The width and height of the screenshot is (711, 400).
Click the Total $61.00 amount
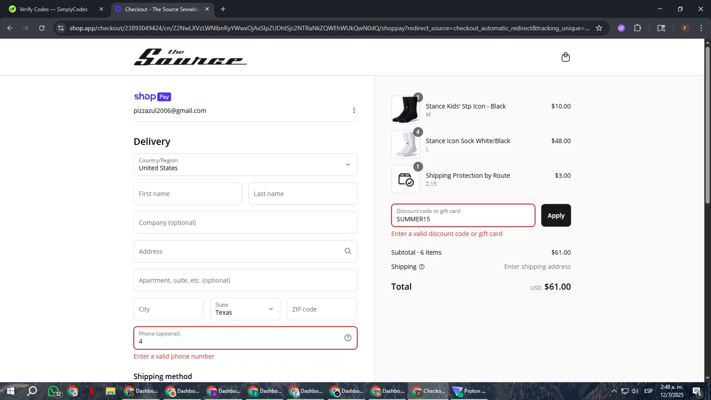[557, 287]
